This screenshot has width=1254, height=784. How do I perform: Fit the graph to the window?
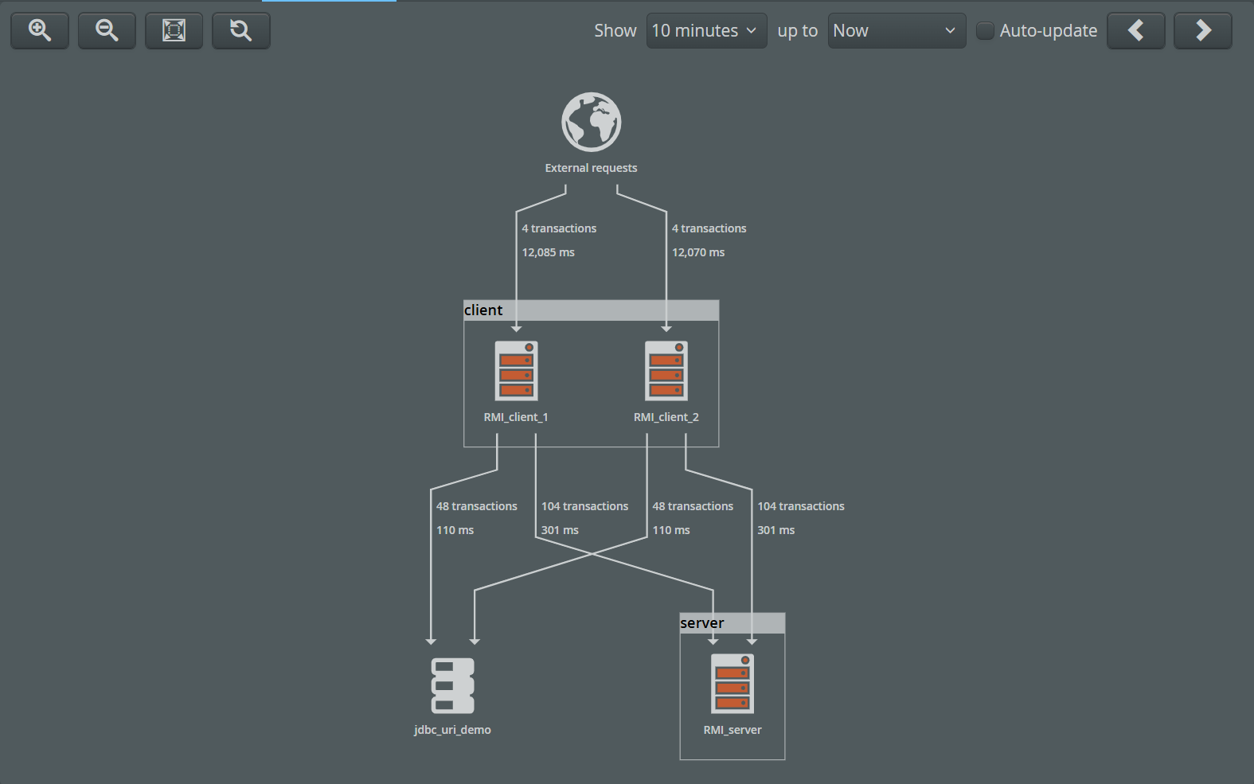174,31
